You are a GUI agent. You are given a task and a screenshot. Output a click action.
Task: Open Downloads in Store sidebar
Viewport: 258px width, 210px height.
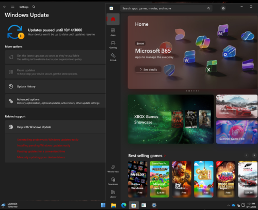coord(113,181)
